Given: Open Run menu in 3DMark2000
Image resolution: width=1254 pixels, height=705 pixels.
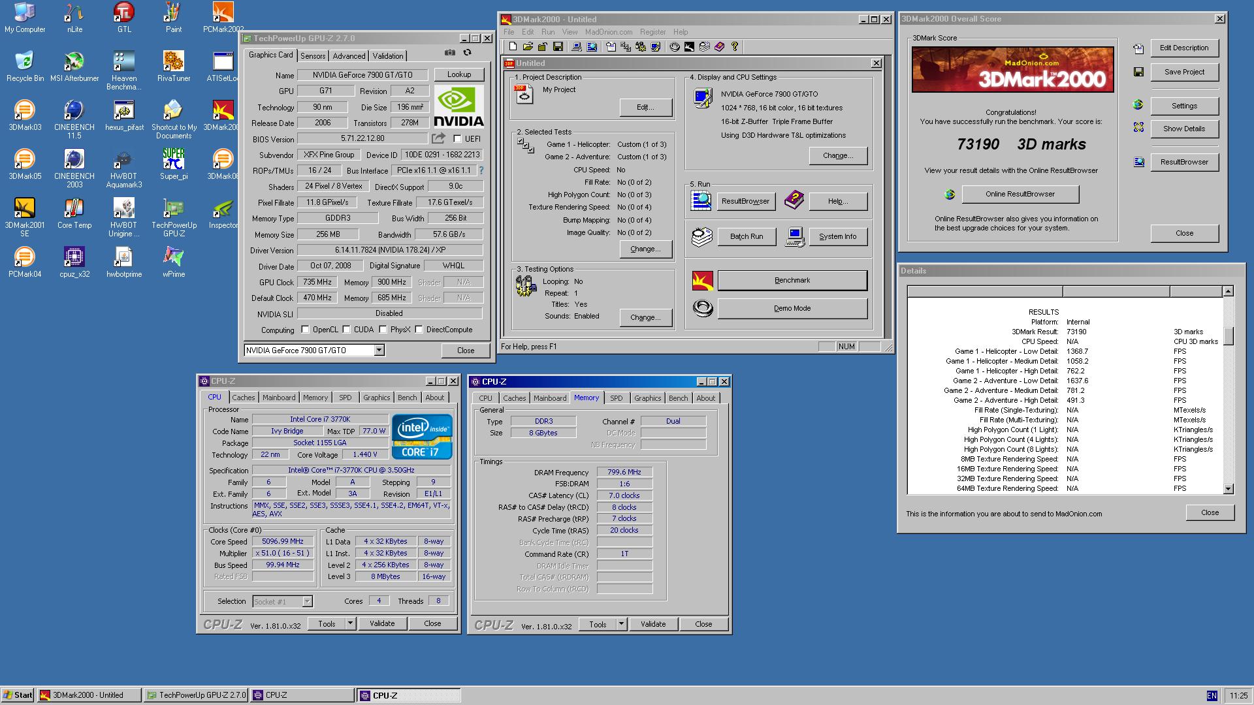Looking at the screenshot, I should pos(548,32).
